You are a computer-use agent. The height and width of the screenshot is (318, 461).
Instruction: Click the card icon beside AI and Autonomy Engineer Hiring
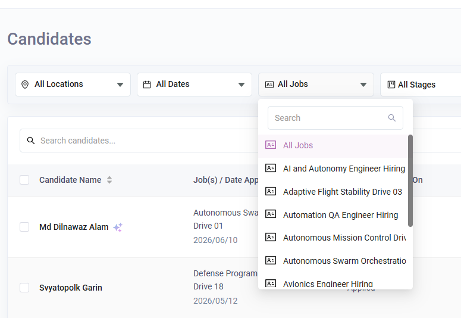(x=271, y=168)
